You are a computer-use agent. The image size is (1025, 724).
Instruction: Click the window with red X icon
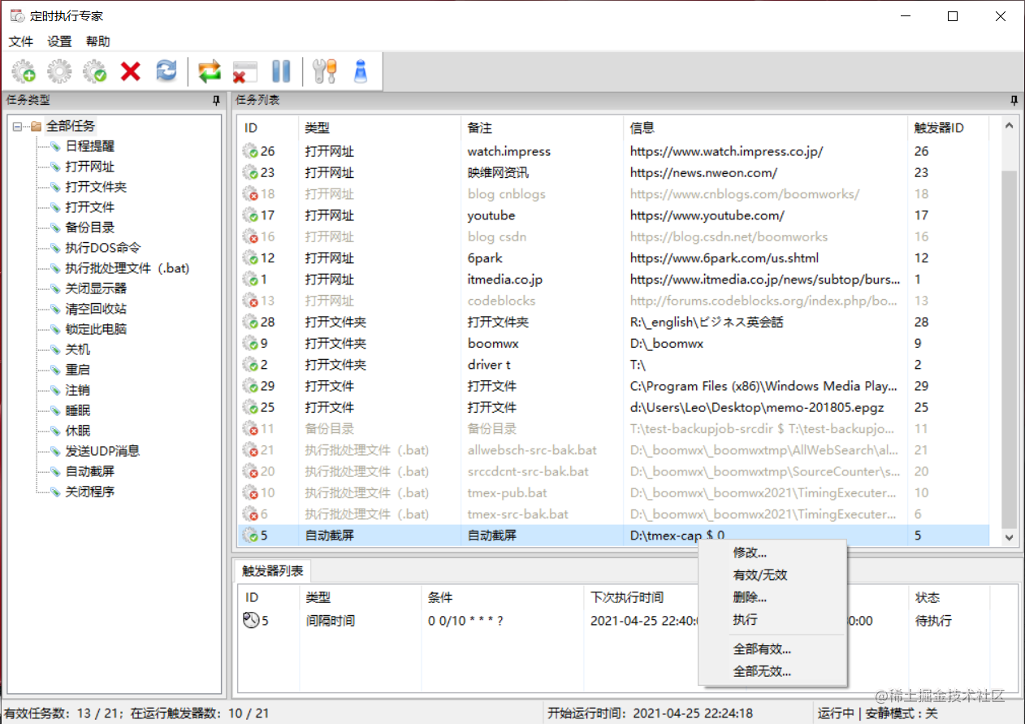pyautogui.click(x=244, y=72)
